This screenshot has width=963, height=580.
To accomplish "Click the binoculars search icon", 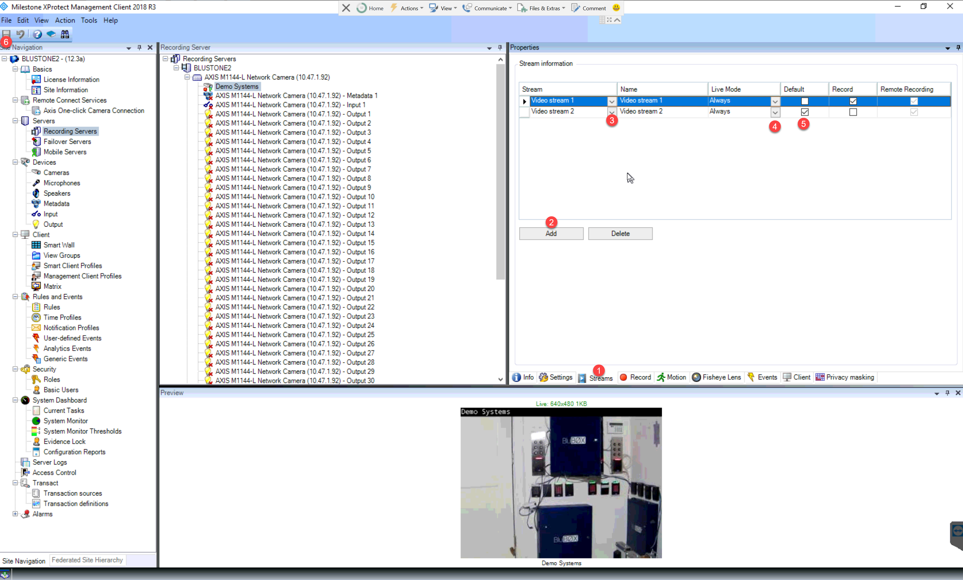I will [65, 34].
